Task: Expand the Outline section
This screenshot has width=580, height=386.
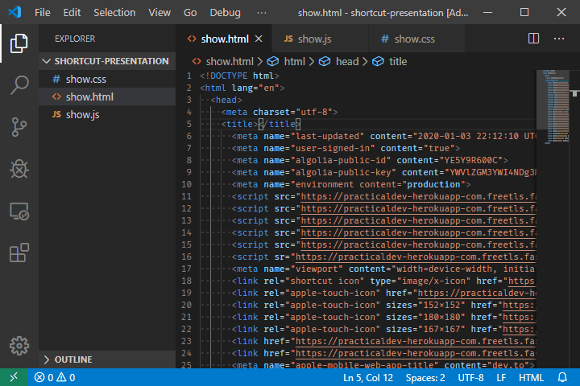Action: pyautogui.click(x=72, y=359)
